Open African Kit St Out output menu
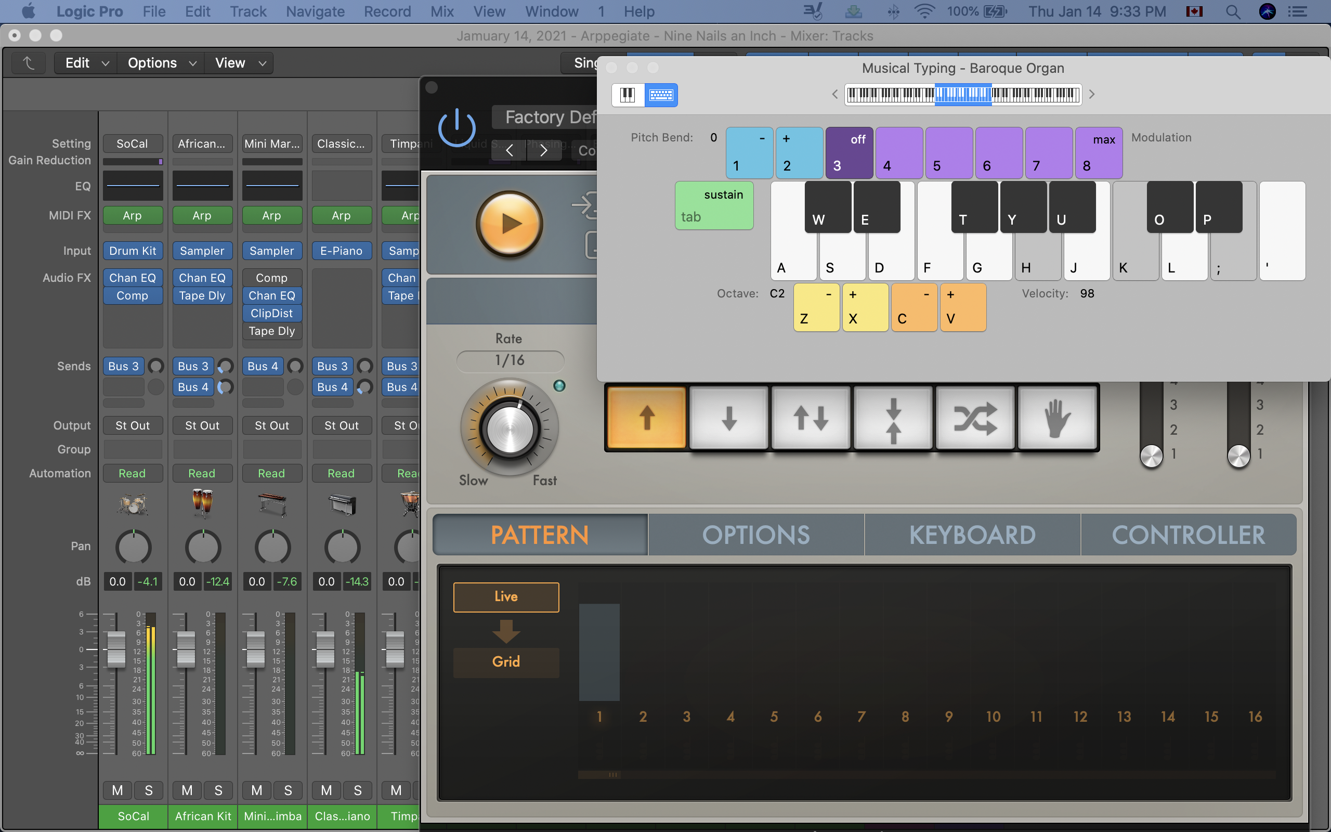Viewport: 1331px width, 832px height. (x=202, y=425)
